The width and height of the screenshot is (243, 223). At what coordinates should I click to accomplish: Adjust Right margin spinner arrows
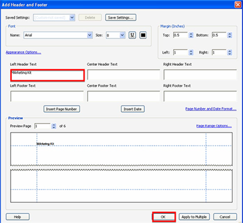click(229, 52)
